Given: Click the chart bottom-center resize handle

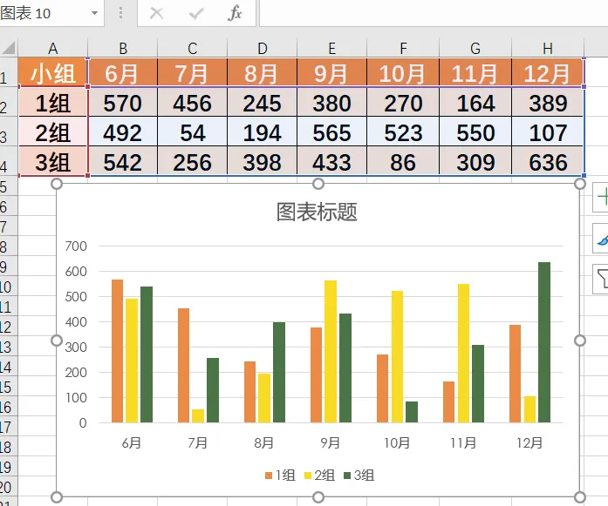Looking at the screenshot, I should pyautogui.click(x=318, y=496).
